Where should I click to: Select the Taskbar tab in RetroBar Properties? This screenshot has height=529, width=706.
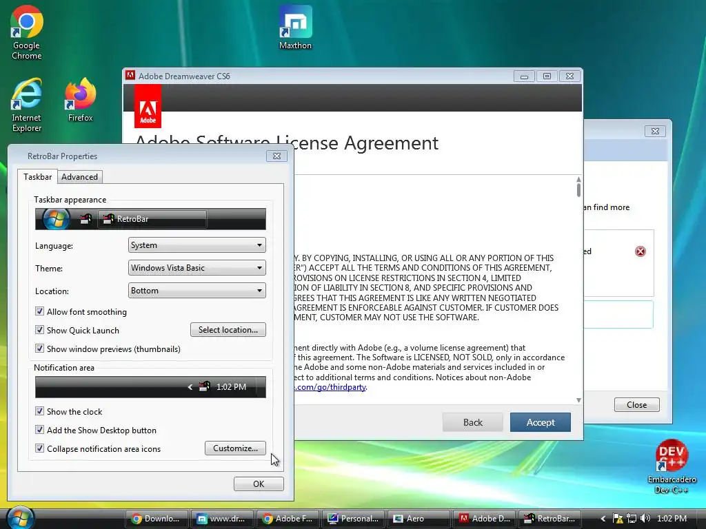pos(37,177)
